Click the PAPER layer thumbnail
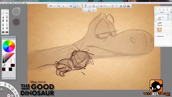Viewport: 172px width, 97px height. 159,29
